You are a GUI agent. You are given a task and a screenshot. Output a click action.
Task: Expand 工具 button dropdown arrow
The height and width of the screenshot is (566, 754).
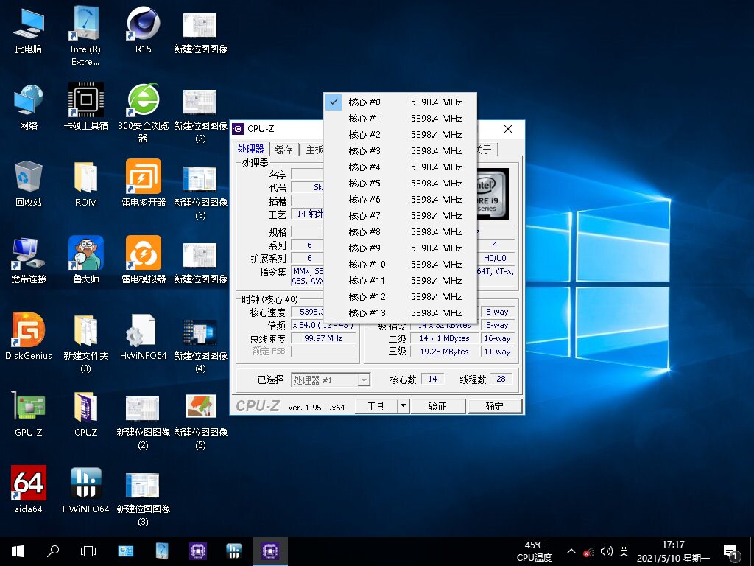(403, 406)
